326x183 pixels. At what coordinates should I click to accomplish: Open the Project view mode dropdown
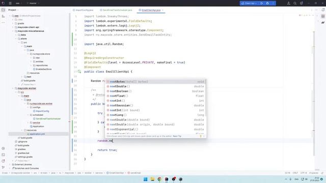pyautogui.click(x=13, y=10)
